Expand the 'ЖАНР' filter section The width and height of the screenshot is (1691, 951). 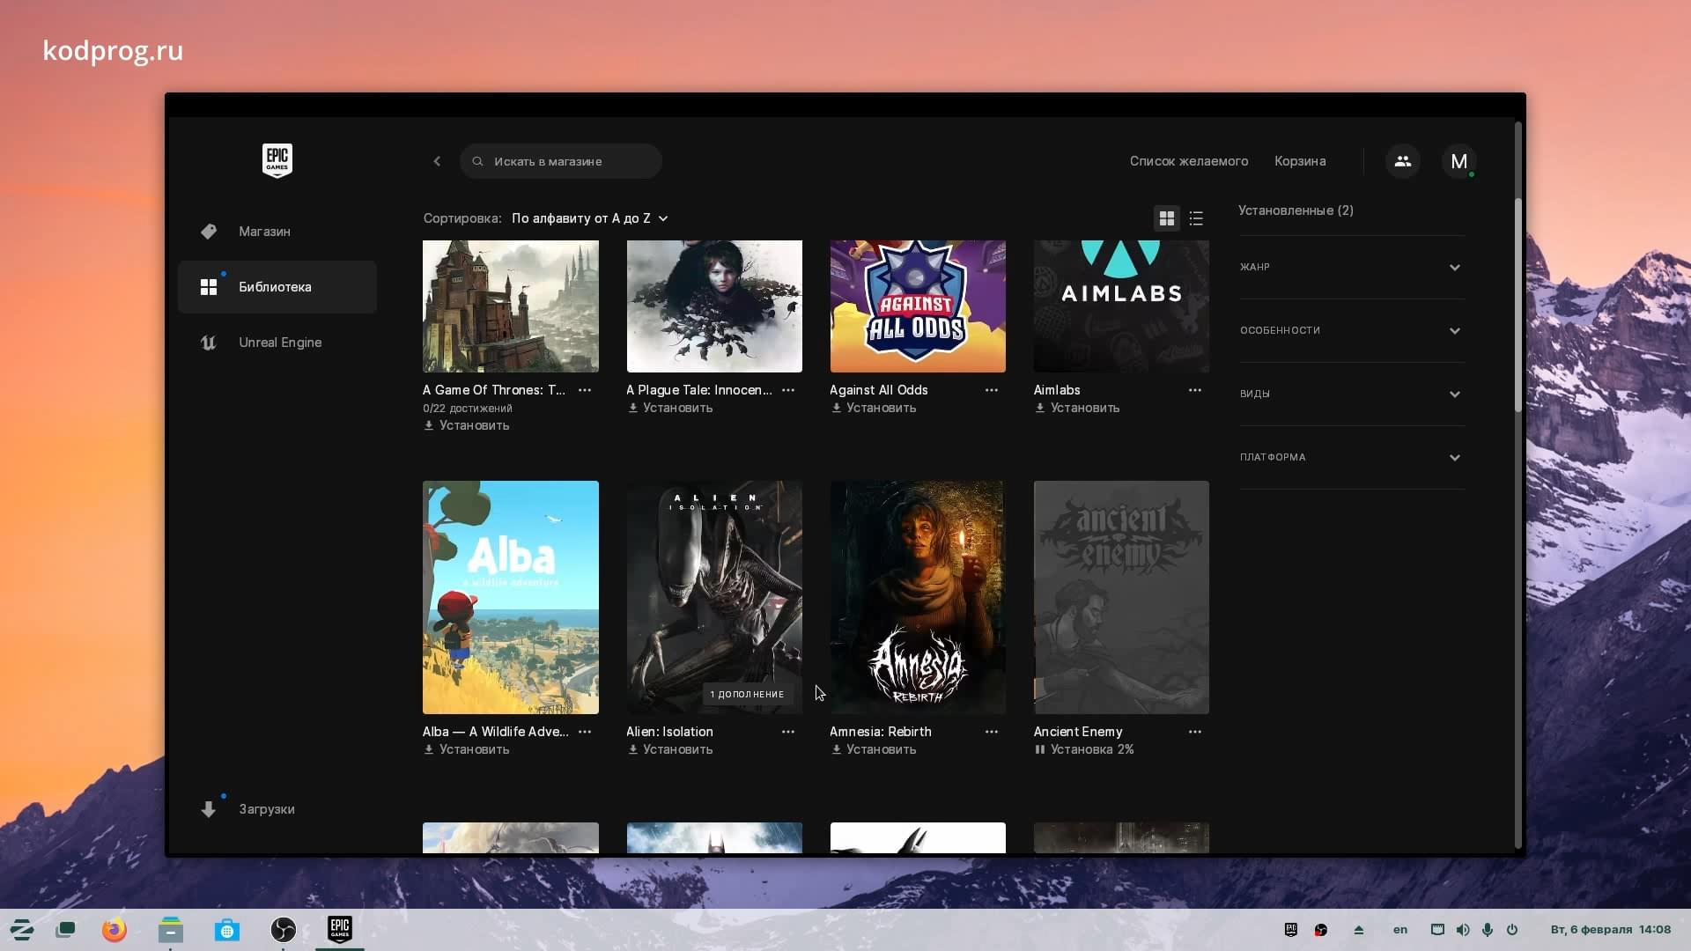(x=1351, y=267)
